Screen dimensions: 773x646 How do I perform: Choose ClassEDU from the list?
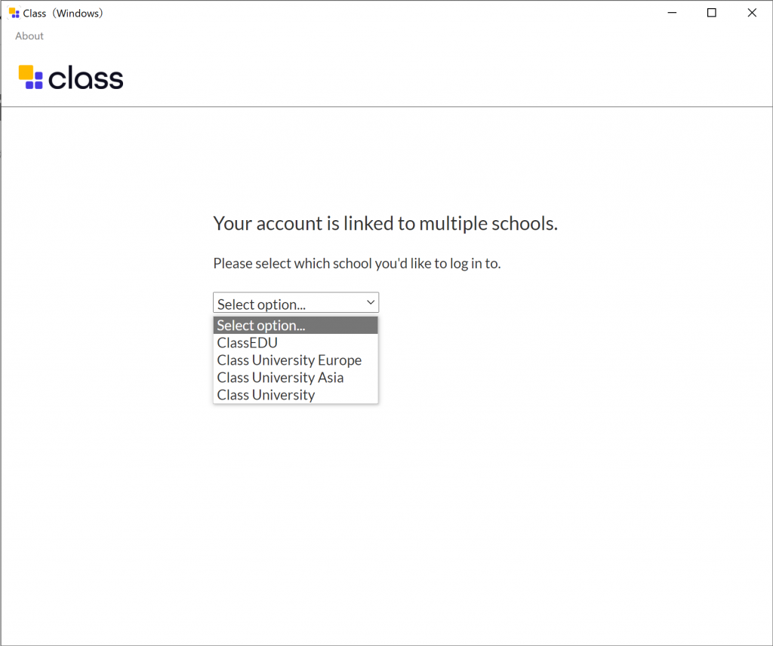point(296,343)
